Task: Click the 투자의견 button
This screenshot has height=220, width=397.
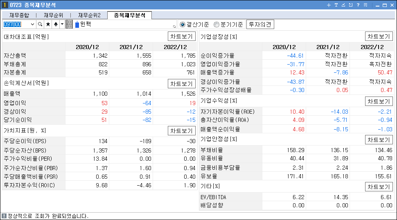Action: coord(260,25)
